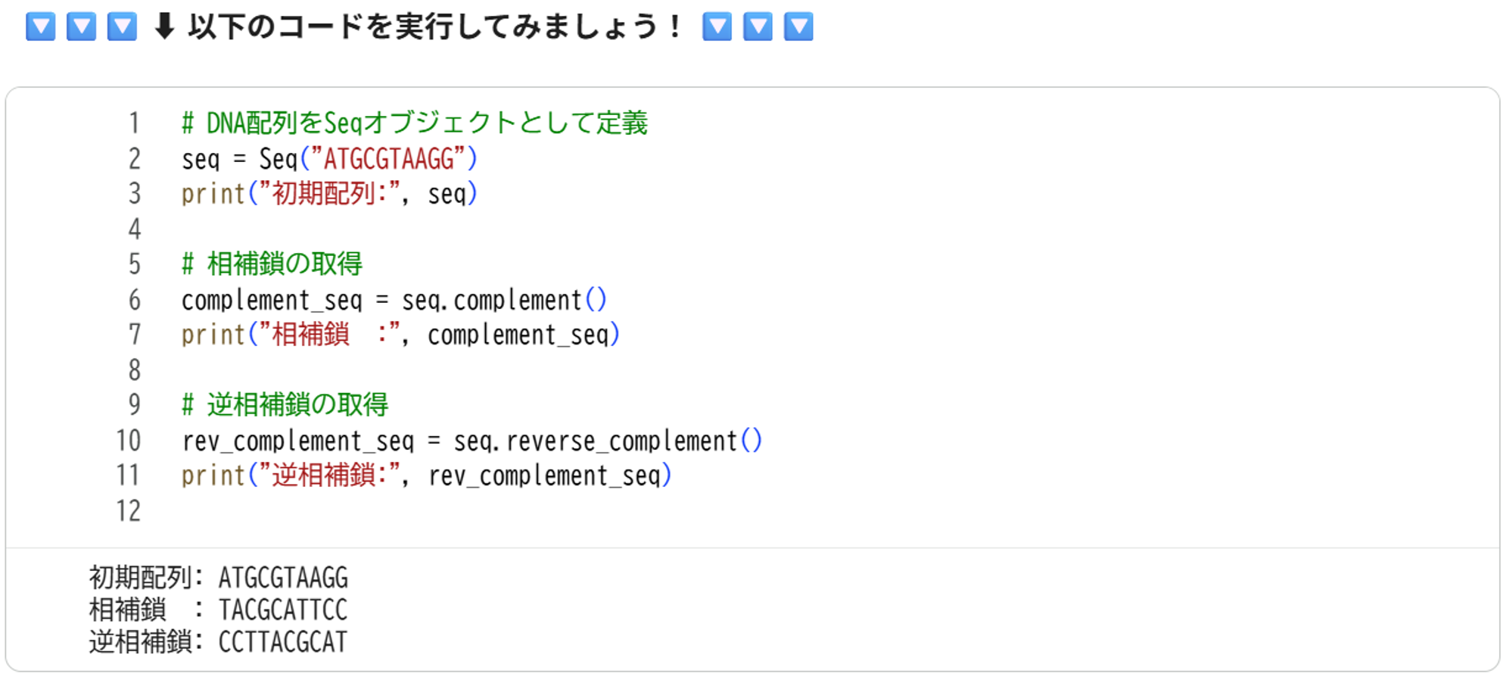This screenshot has height=677, width=1503.
Task: Click the rightmost blue down-triangle icon
Action: pos(798,27)
